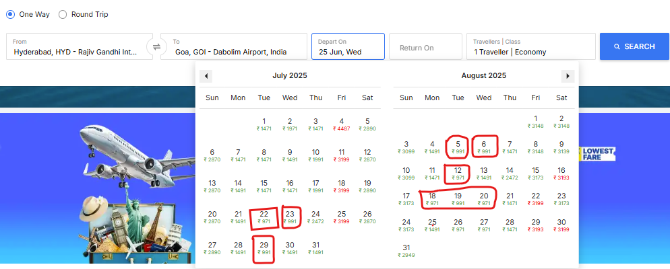Select July 4 with ₹4487 fare
670x269 pixels.
(342, 124)
